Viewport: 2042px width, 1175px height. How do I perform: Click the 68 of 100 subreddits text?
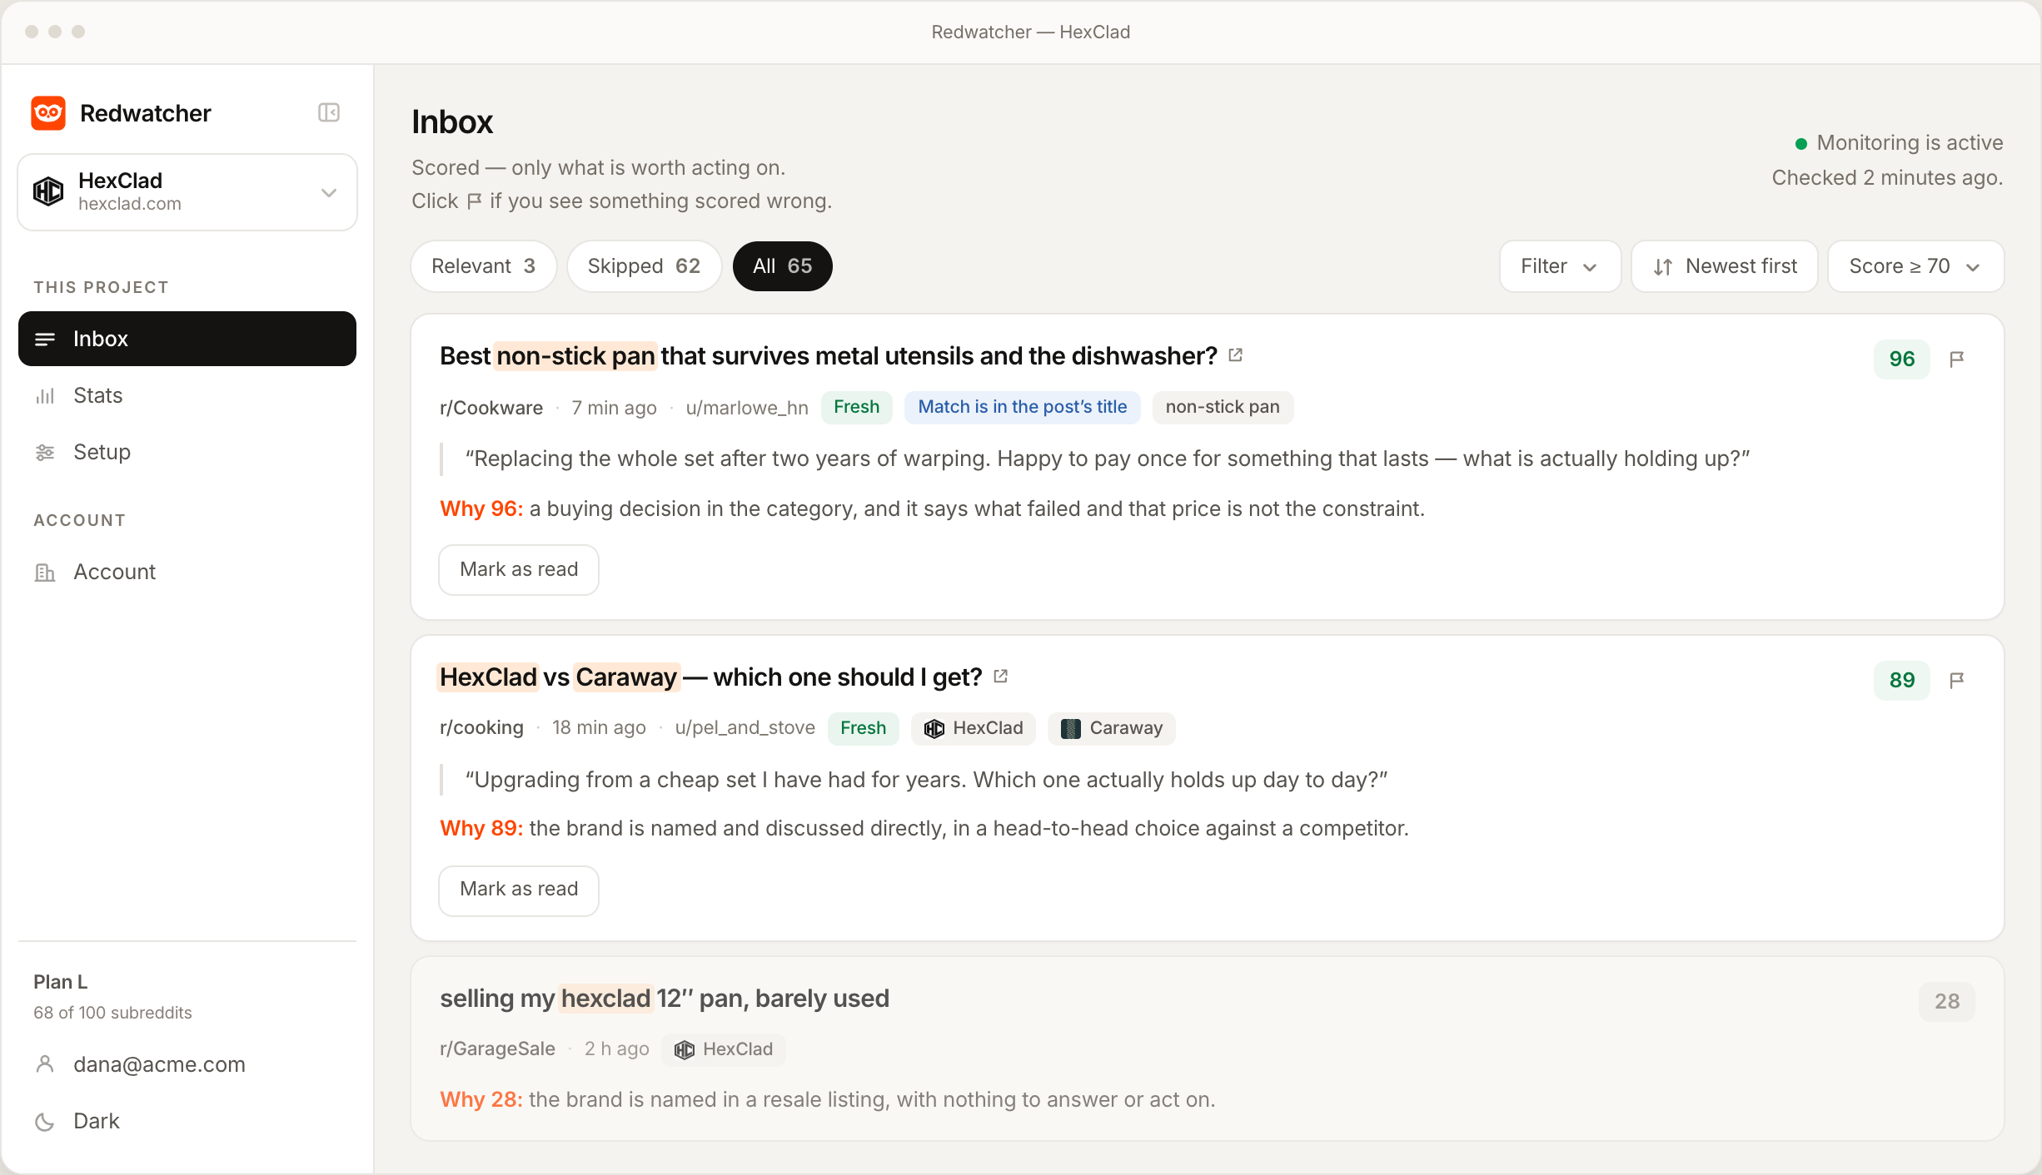click(112, 1013)
